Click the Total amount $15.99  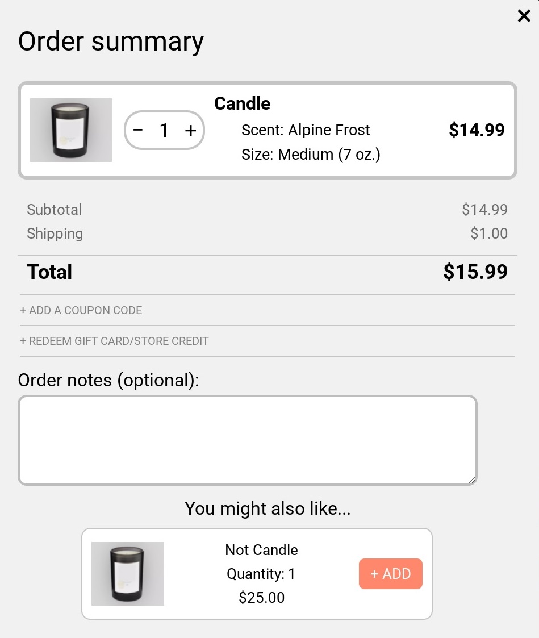tap(475, 272)
